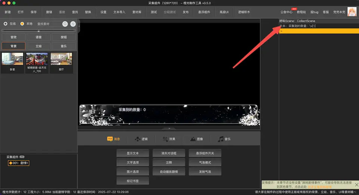The image size is (359, 195).
Task: Collapse the 采集组件 project tree
Action: coord(22,157)
